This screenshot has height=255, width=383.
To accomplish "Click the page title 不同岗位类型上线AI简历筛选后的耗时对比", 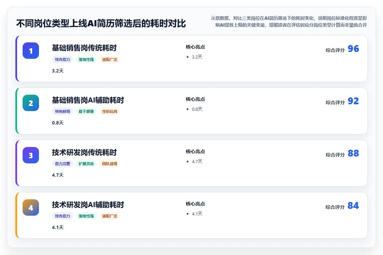I will tap(101, 24).
